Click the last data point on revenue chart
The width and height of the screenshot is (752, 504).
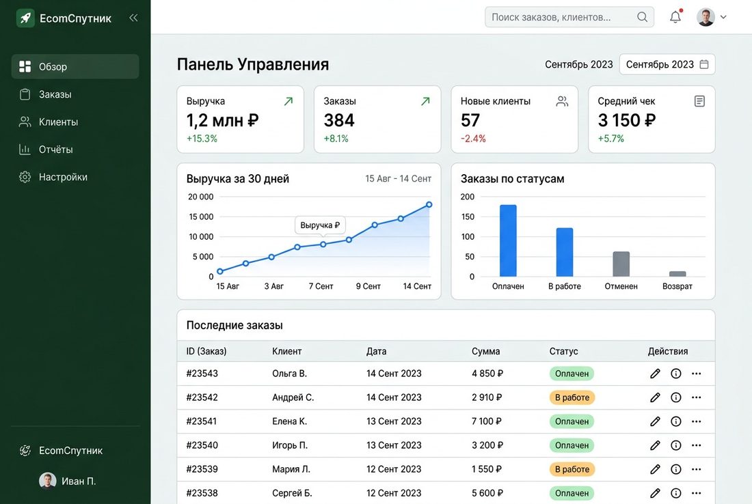429,205
